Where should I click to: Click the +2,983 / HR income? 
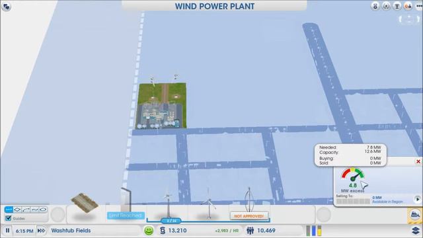227,231
